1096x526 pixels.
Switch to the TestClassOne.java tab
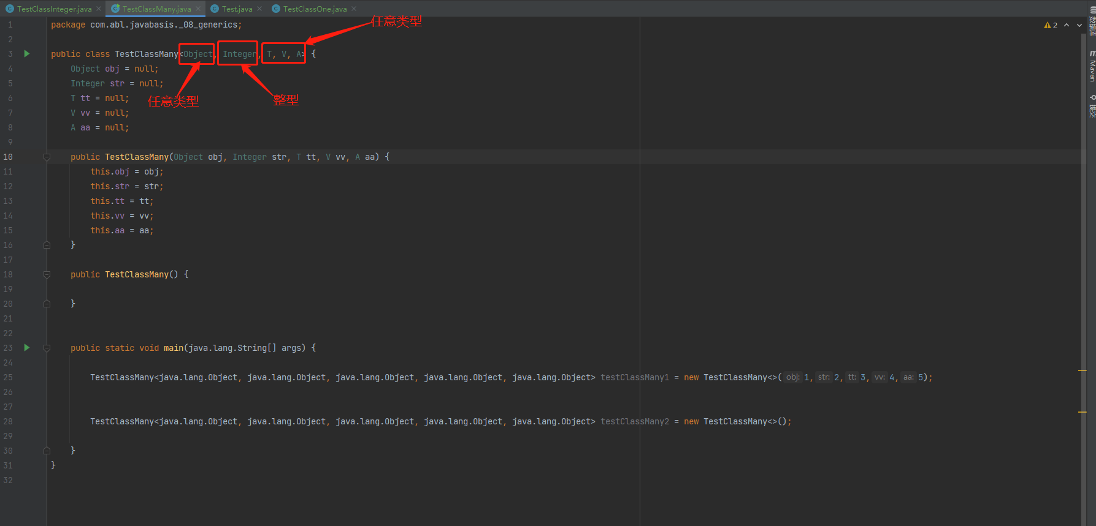tap(315, 9)
